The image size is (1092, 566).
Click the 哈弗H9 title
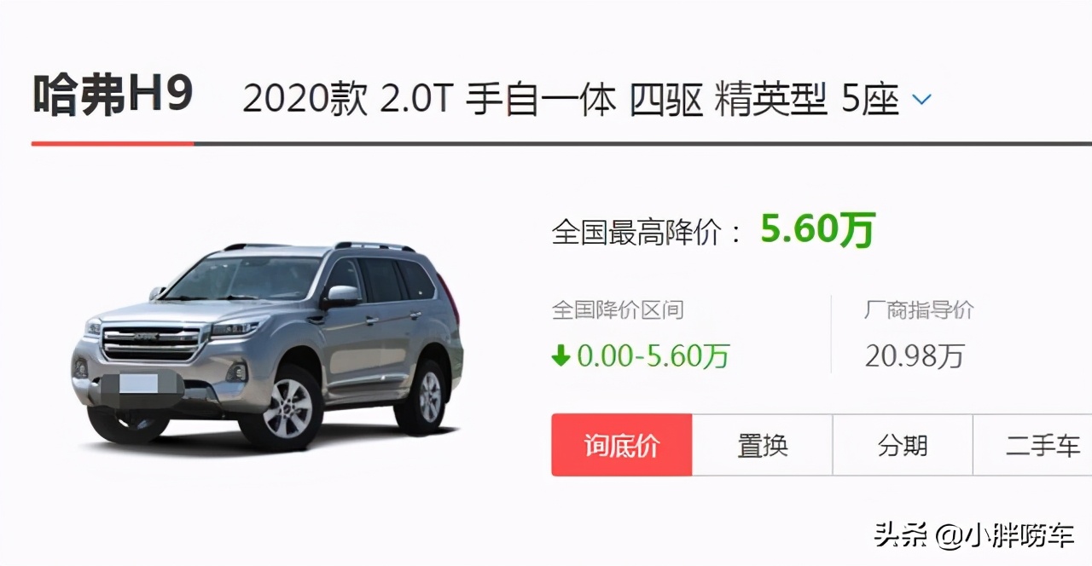[x=113, y=95]
